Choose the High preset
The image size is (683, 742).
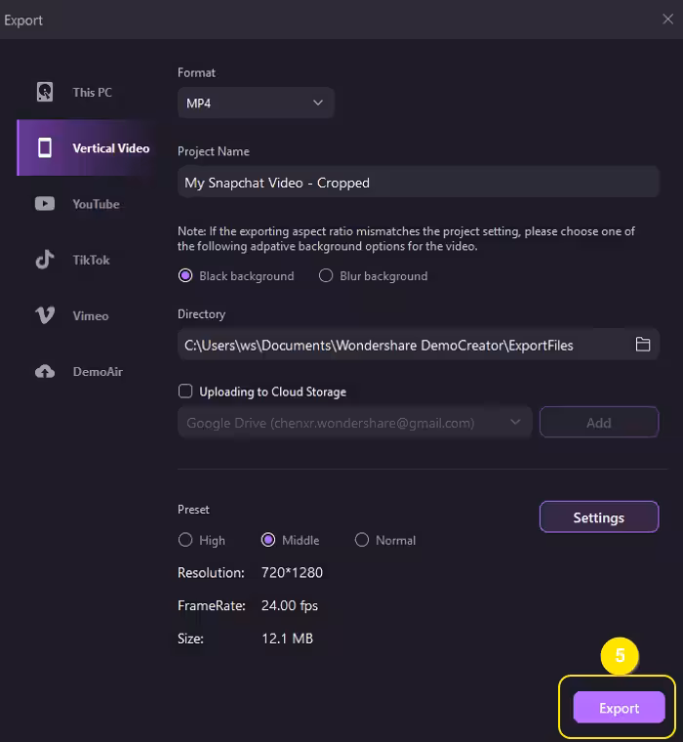185,540
